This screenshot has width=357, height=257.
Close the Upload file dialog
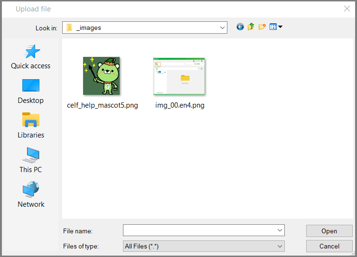347,9
